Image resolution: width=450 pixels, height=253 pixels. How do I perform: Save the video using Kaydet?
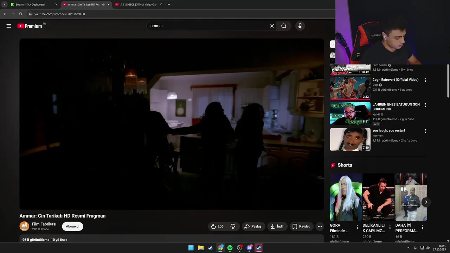[301, 227]
